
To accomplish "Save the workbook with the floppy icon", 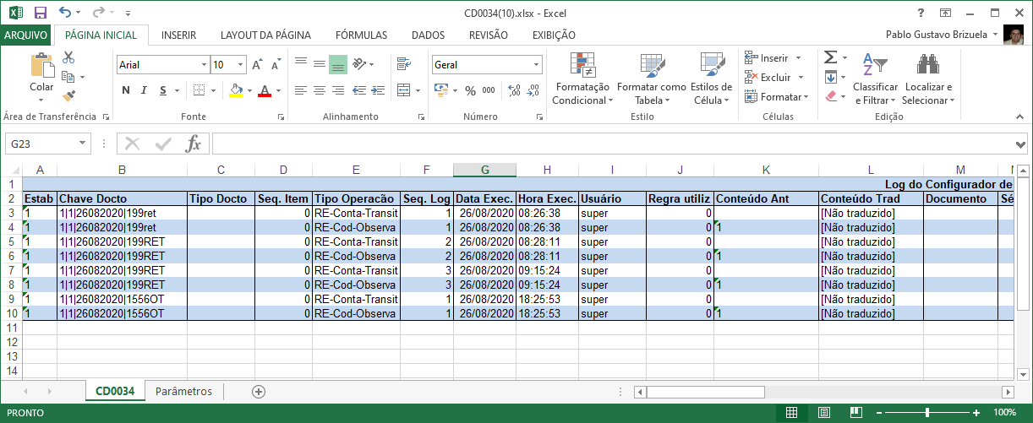I will (x=40, y=13).
